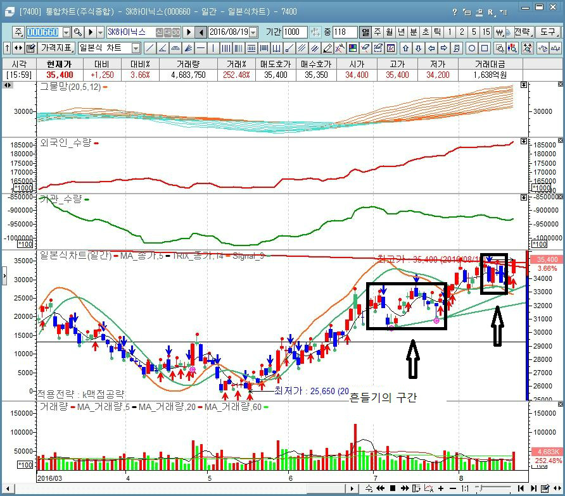565x496 pixels.
Task: Open the 도구 tools menu
Action: (546, 32)
